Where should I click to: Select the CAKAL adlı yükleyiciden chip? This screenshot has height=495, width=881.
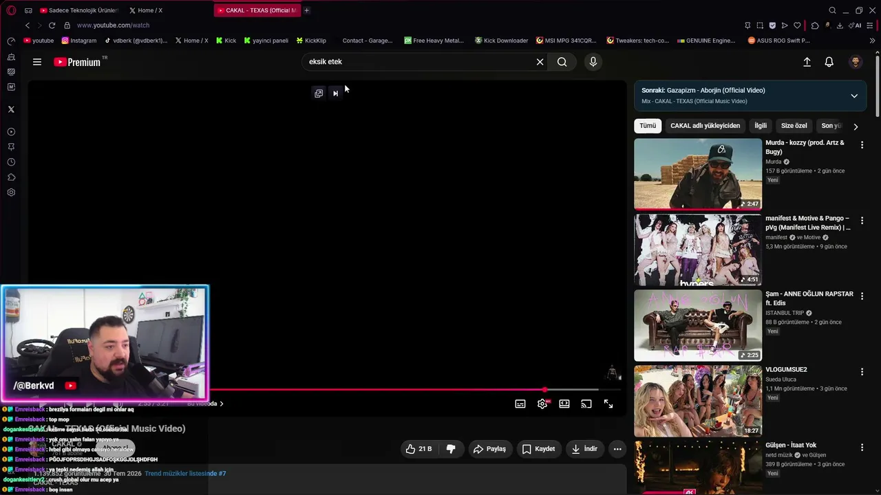click(x=705, y=126)
